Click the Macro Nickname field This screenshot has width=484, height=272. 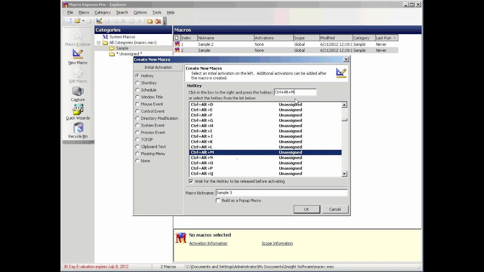[x=281, y=193]
